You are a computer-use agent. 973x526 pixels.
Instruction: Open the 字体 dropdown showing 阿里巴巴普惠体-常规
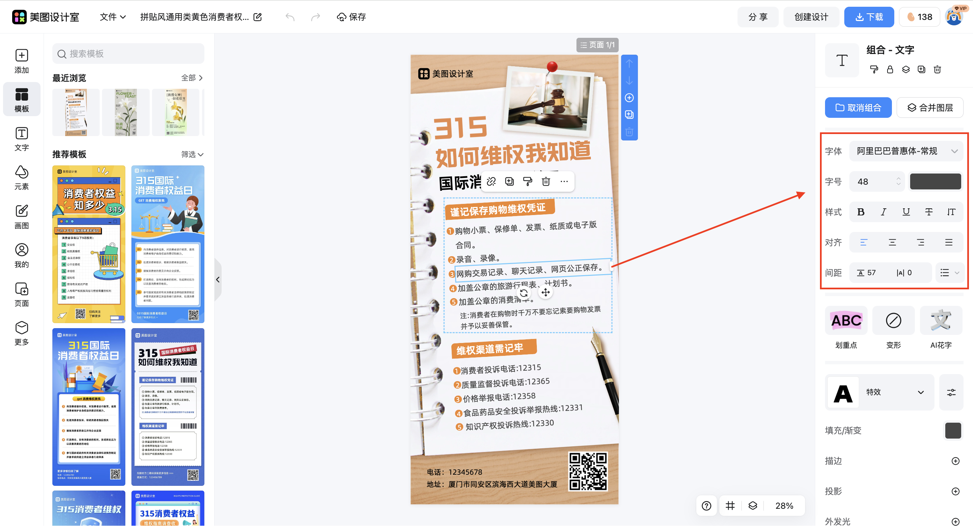[906, 151]
